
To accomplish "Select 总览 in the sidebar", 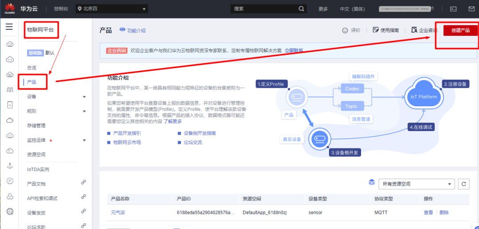I will (x=31, y=68).
